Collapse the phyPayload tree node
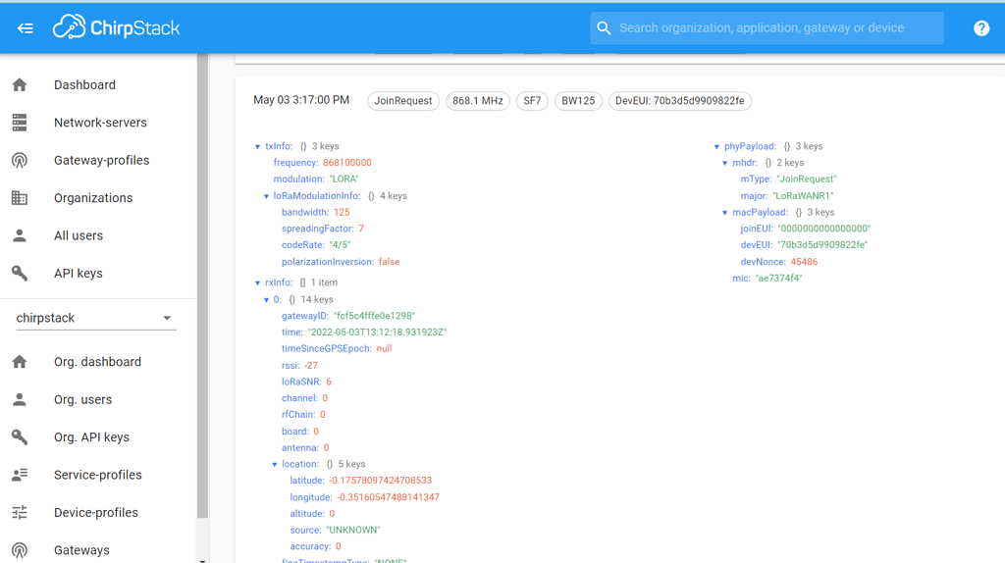This screenshot has height=563, width=1005. pyautogui.click(x=716, y=147)
